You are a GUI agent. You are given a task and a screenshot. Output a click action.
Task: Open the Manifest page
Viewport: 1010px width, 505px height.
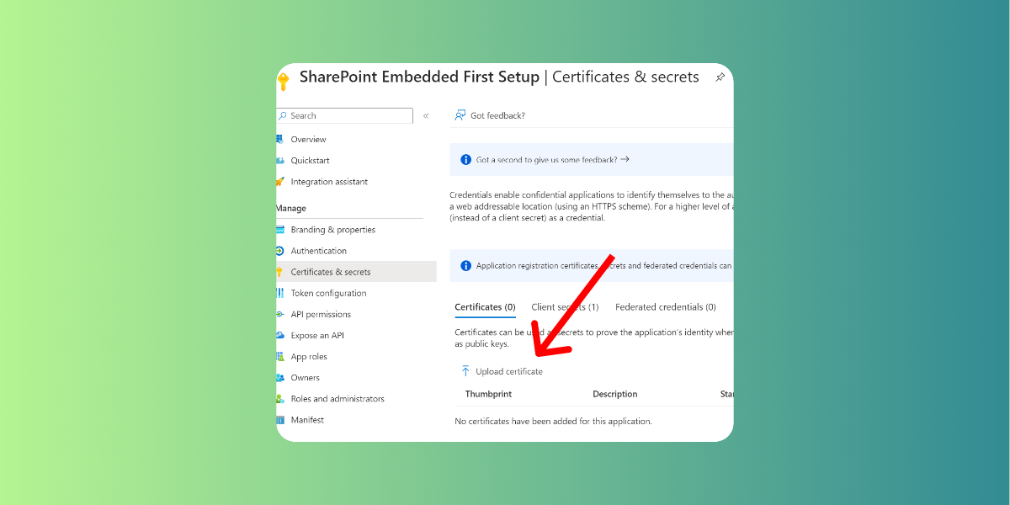307,420
